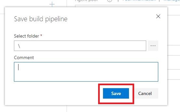Click the backslash in the folder field

pos(19,46)
